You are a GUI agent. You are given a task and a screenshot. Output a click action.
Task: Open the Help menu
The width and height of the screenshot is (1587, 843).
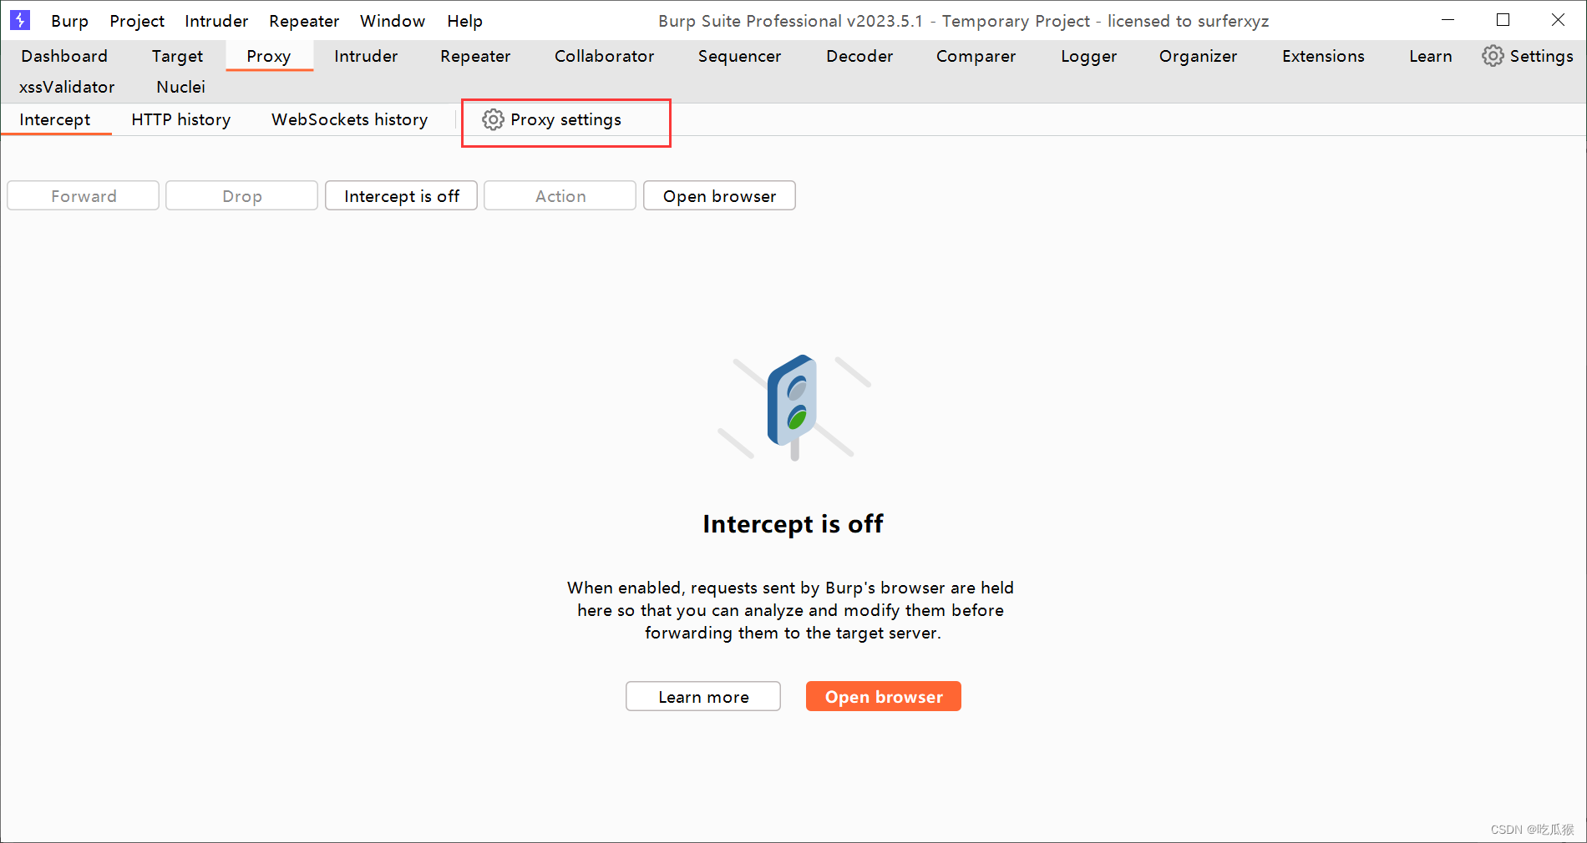pos(464,20)
